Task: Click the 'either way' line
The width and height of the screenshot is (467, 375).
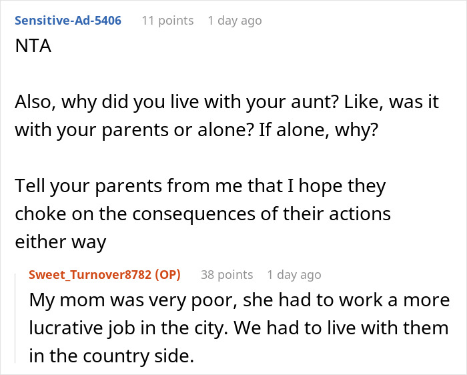Action: 60,242
